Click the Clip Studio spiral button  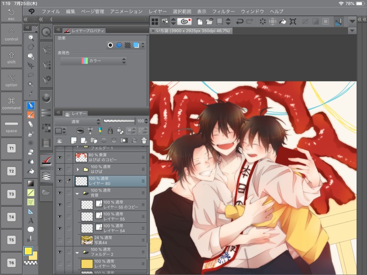(x=184, y=22)
